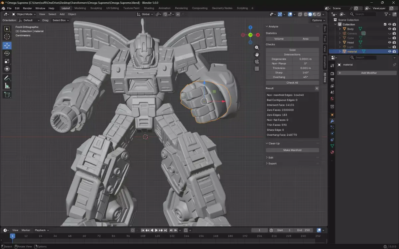Select the 3D Cursor tool

tap(7, 37)
